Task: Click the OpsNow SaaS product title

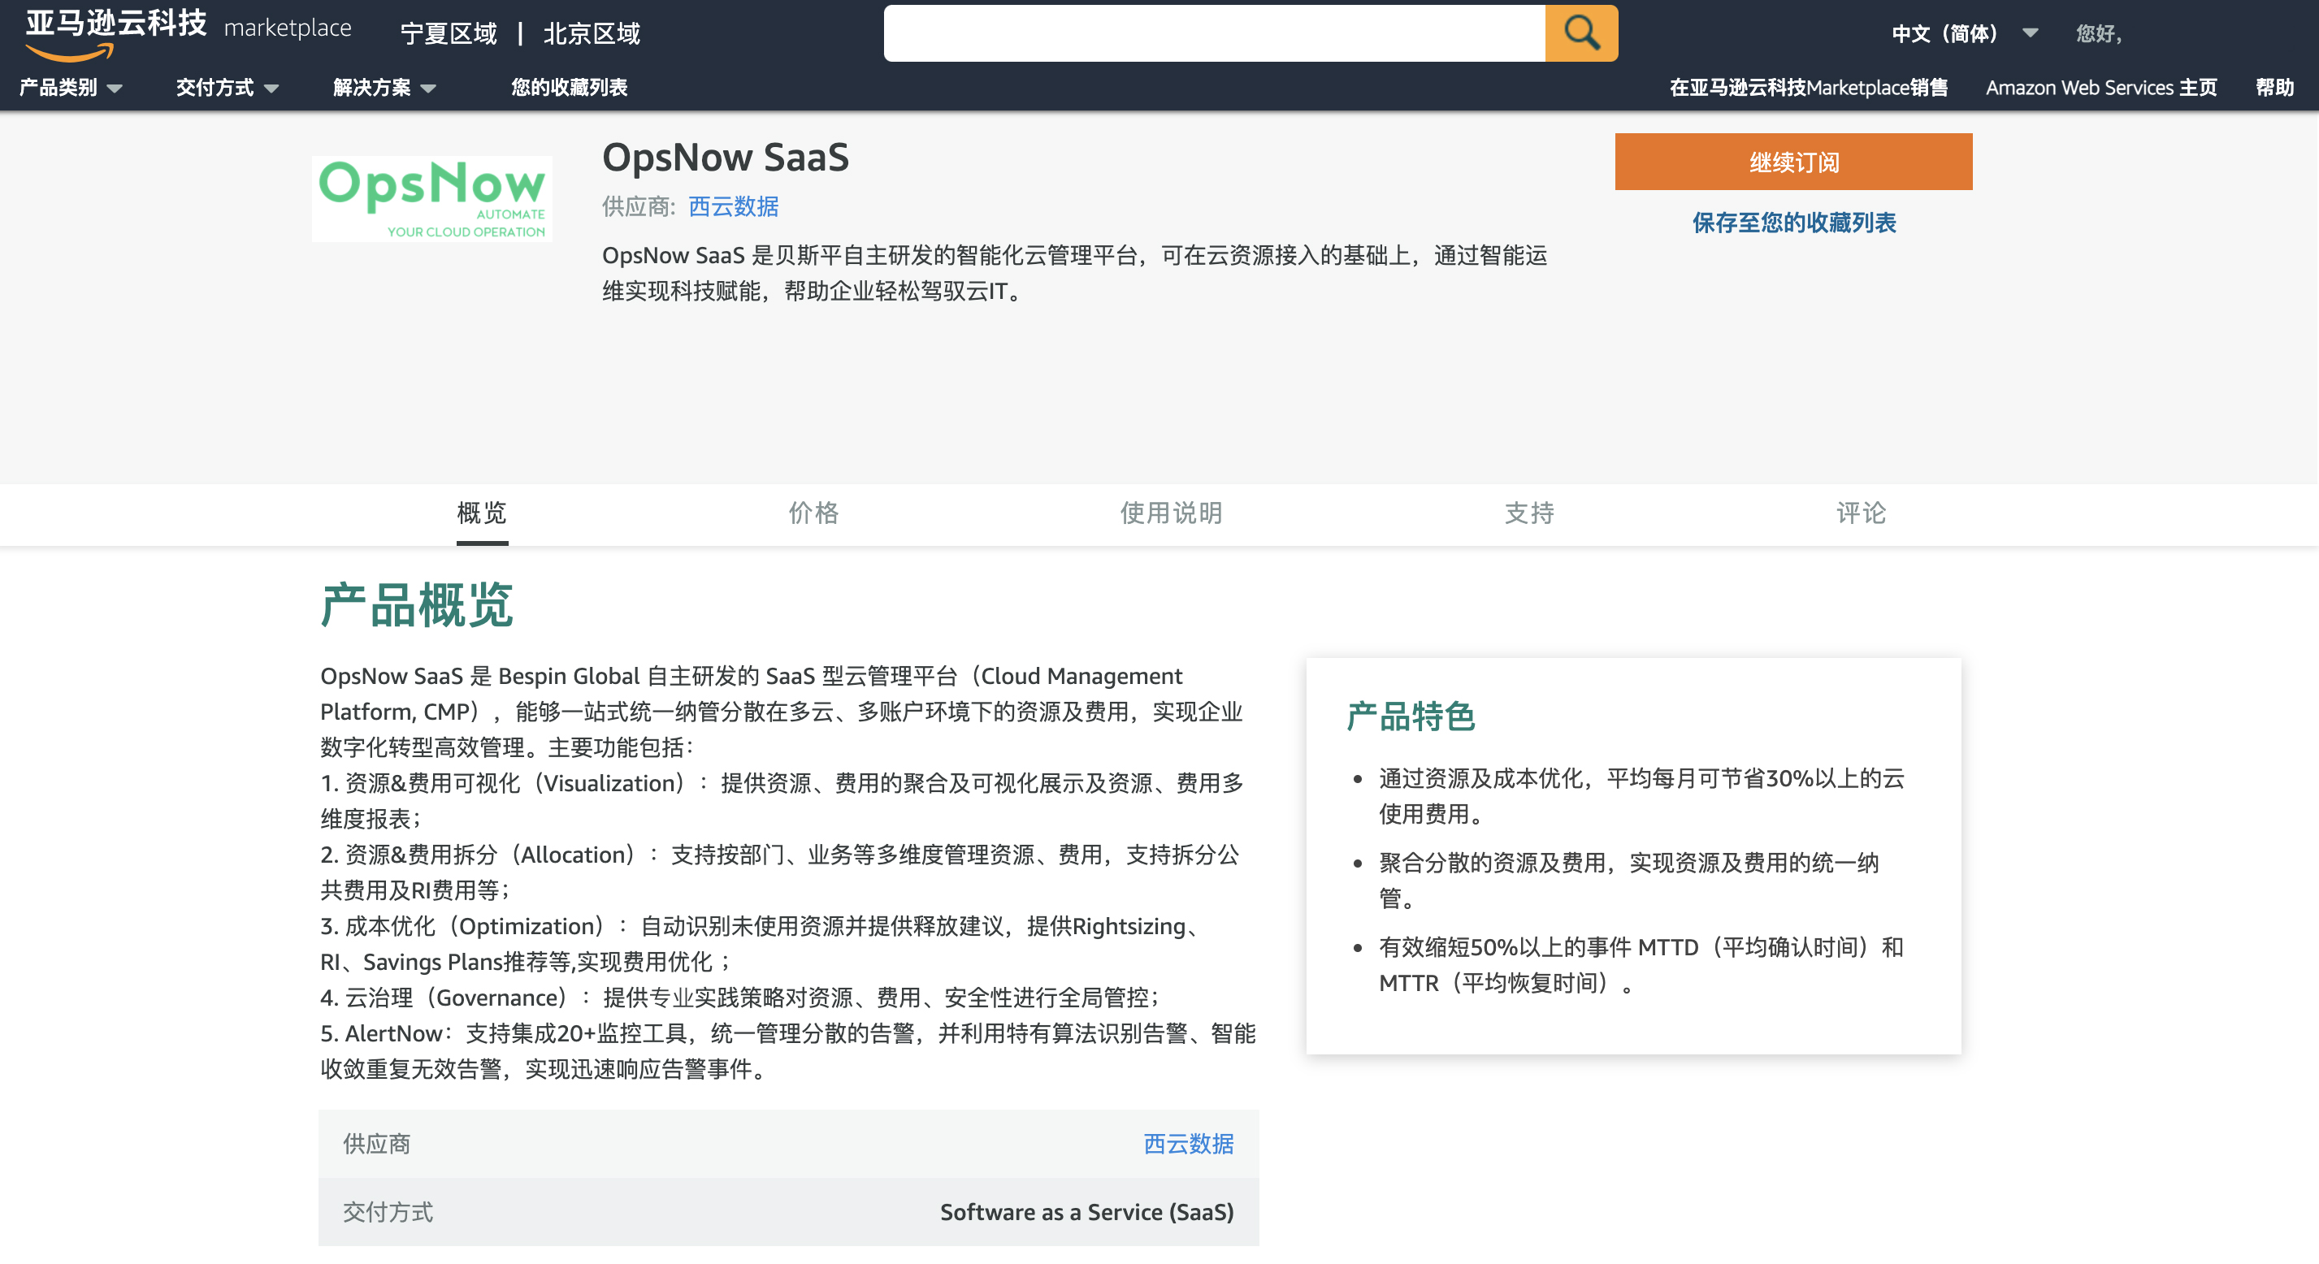Action: point(726,157)
